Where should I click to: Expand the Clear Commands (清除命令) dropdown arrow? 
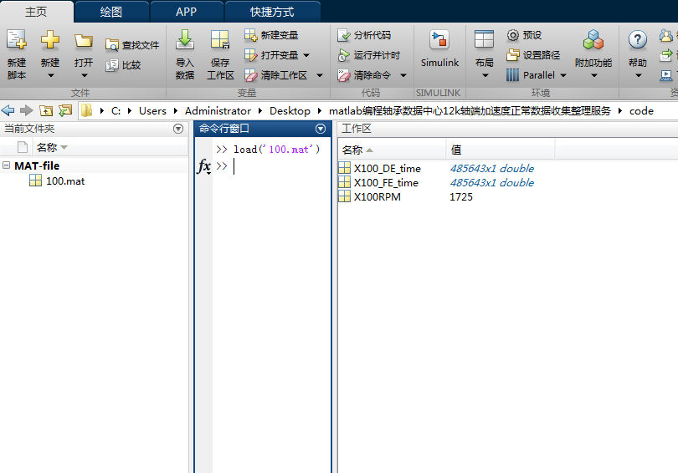(x=403, y=75)
